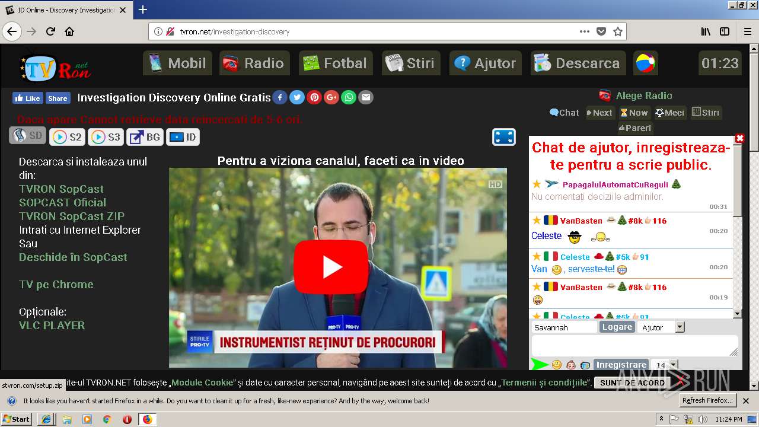
Task: Click the TV icon next to emojis
Action: pos(585,365)
